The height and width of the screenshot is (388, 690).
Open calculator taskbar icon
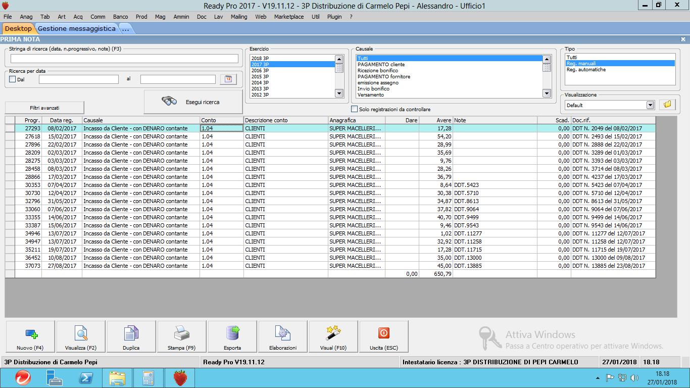pyautogui.click(x=149, y=378)
